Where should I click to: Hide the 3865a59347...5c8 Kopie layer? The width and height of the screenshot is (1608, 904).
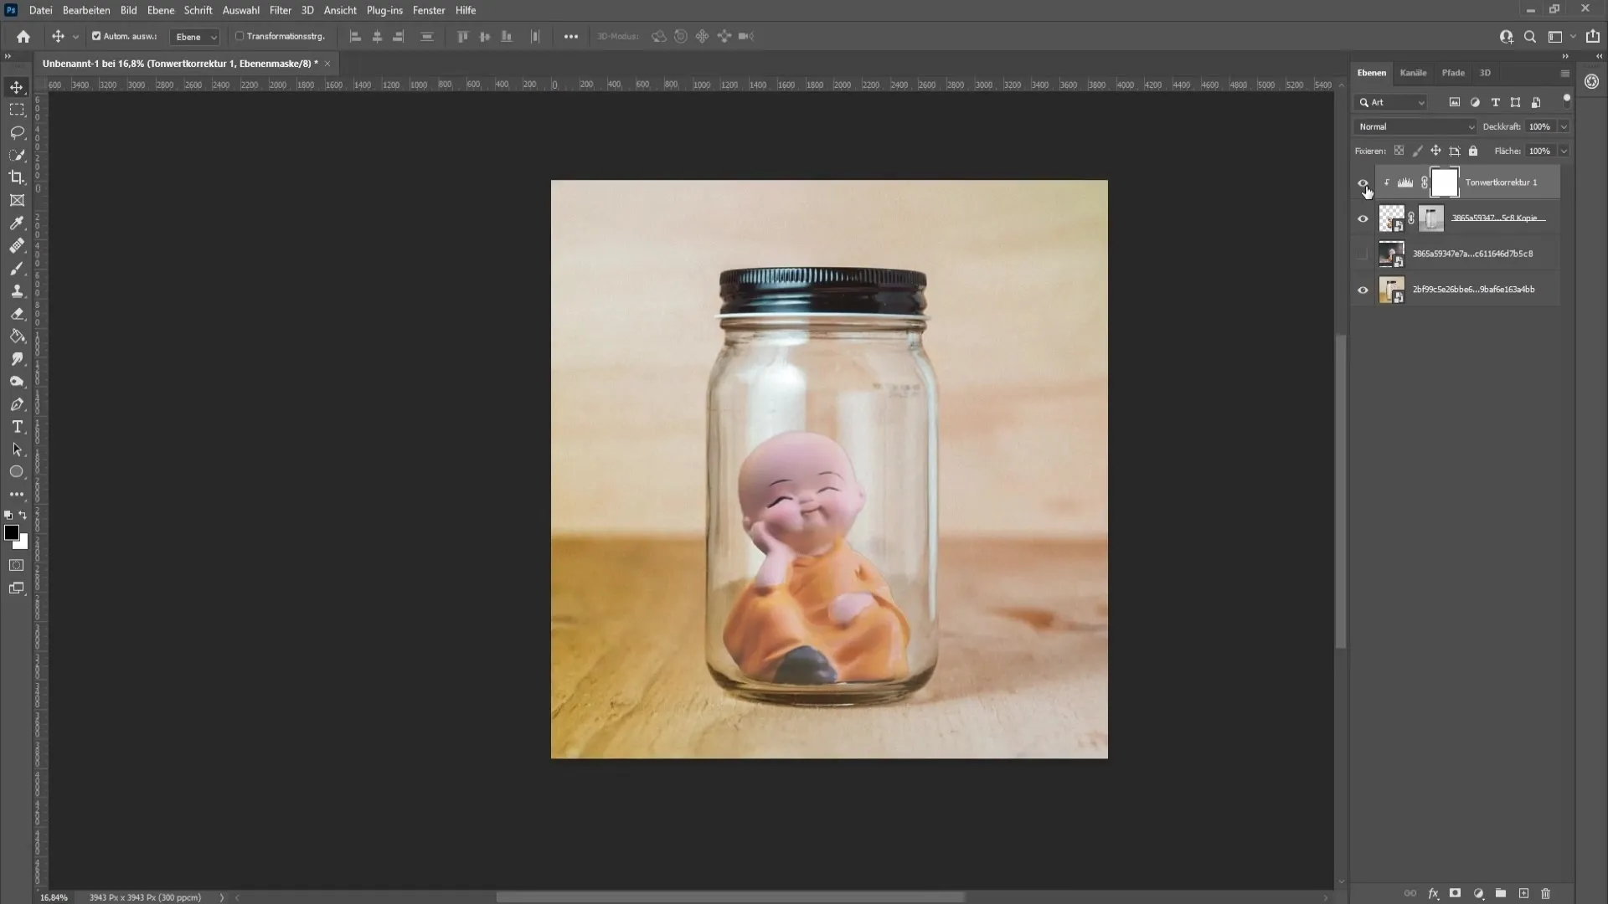pyautogui.click(x=1363, y=218)
